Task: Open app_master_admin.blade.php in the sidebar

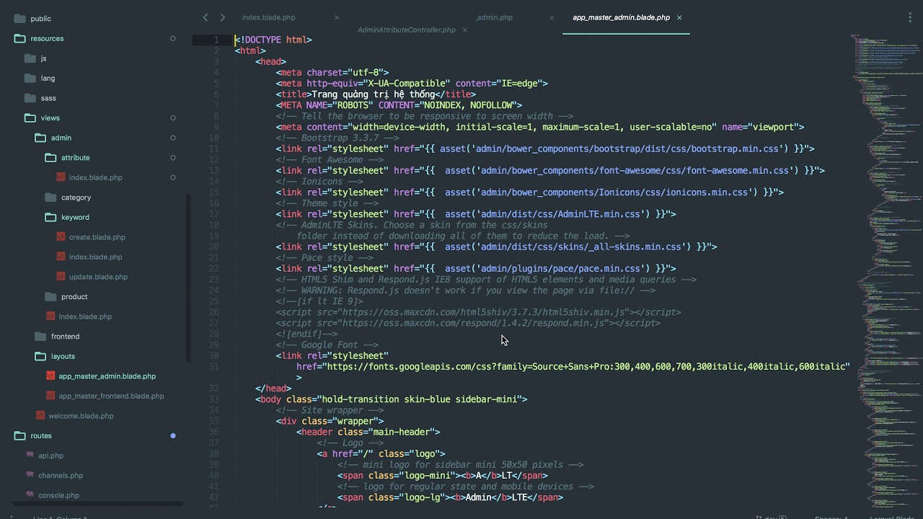Action: 107,376
